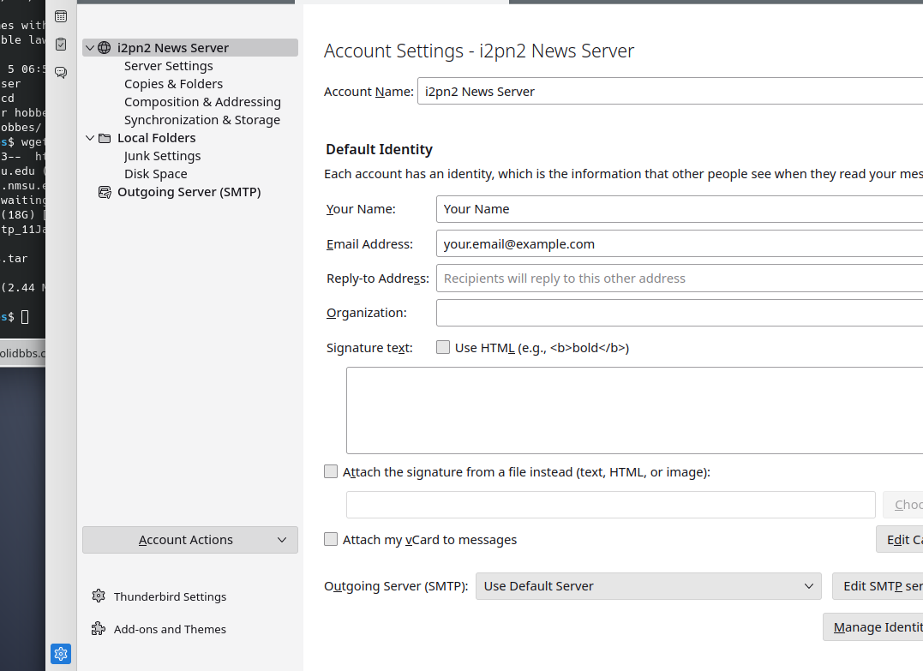Screen dimensions: 923x671
Task: Click the Reply-to Address input field
Action: (680, 279)
